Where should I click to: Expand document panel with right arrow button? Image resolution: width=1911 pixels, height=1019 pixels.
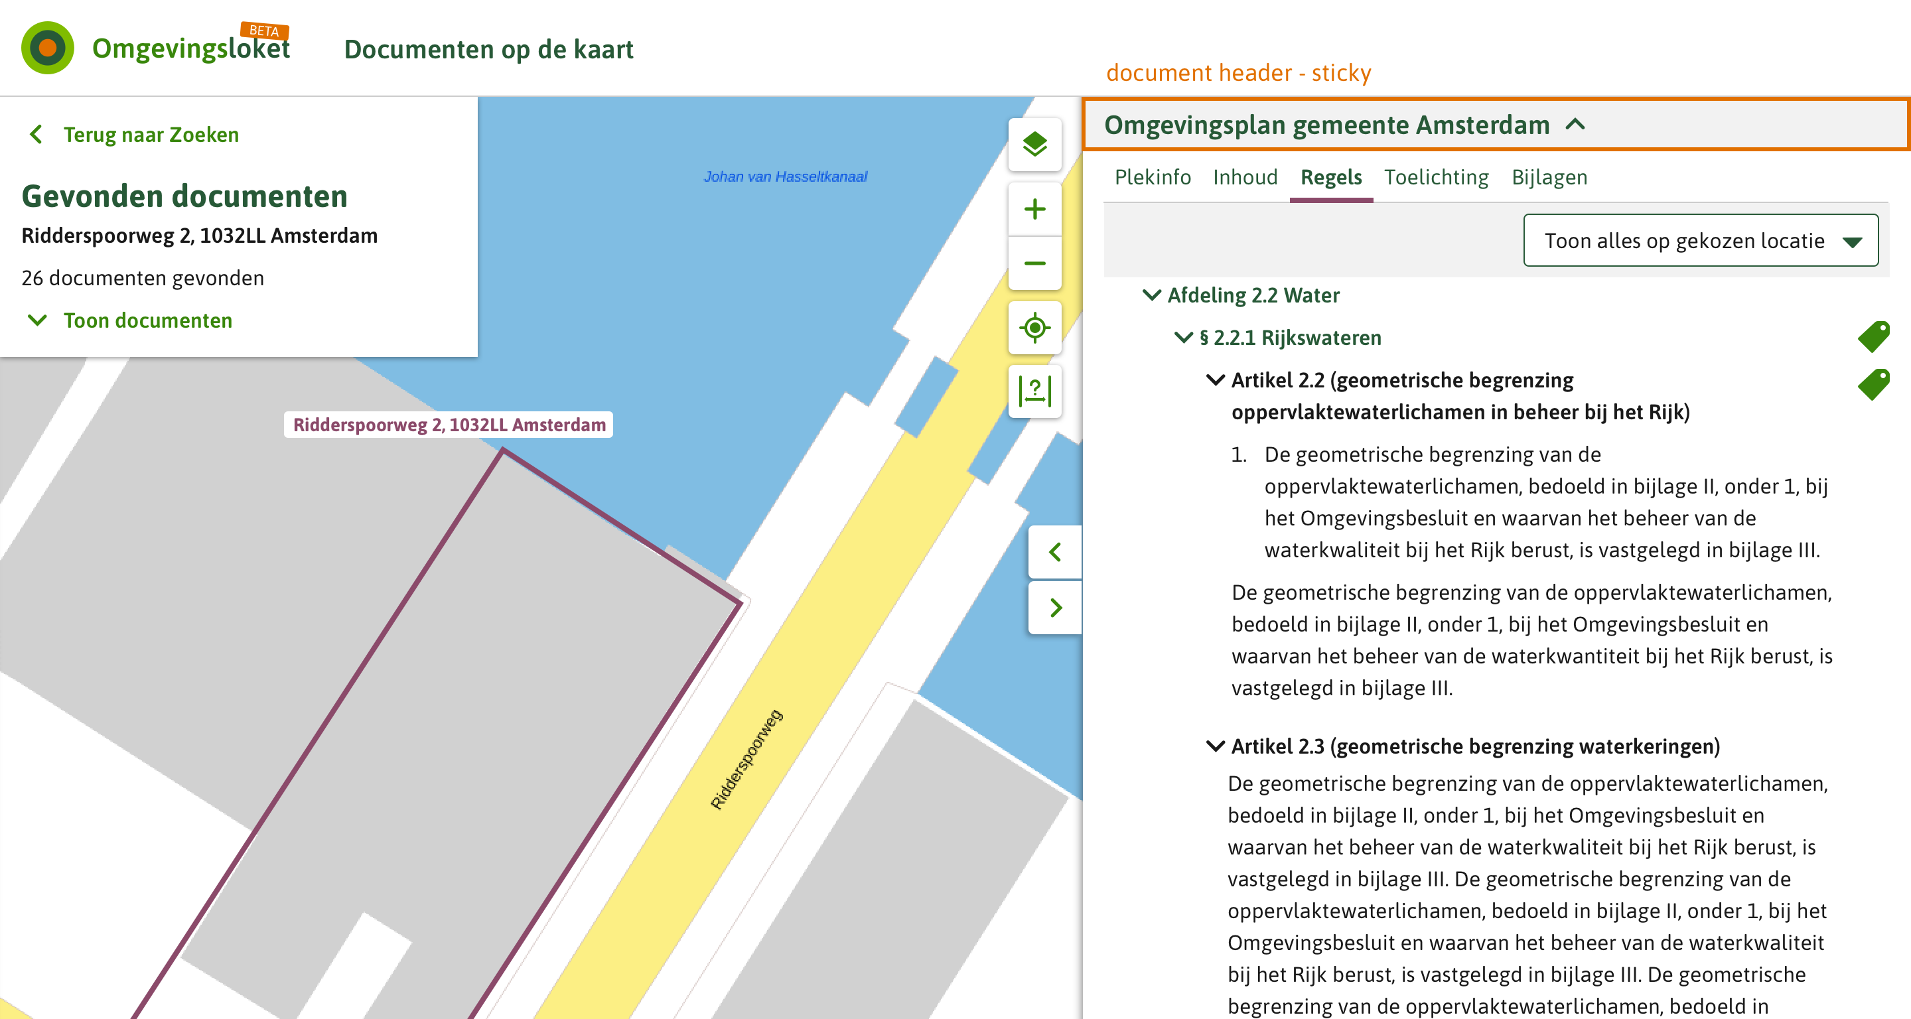(x=1055, y=608)
